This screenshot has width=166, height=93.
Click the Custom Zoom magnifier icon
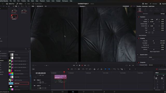(x=122, y=69)
